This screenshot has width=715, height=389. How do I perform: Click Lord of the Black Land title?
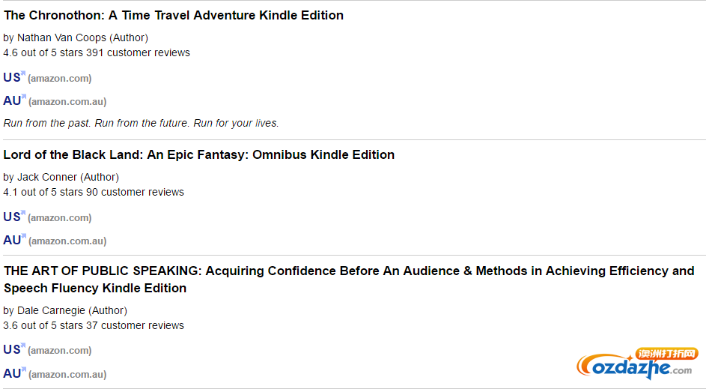click(x=199, y=155)
